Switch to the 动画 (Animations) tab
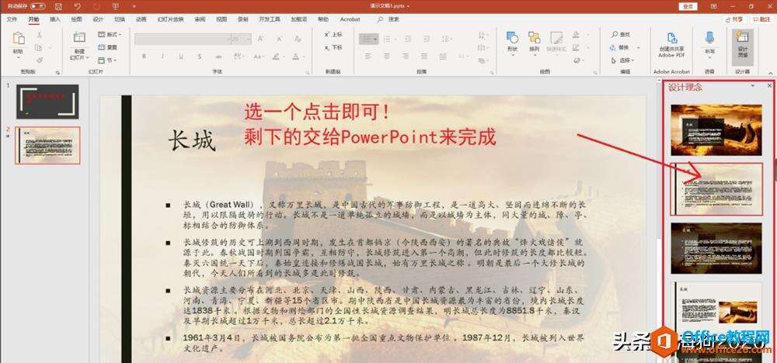Image resolution: width=777 pixels, height=363 pixels. 141,19
